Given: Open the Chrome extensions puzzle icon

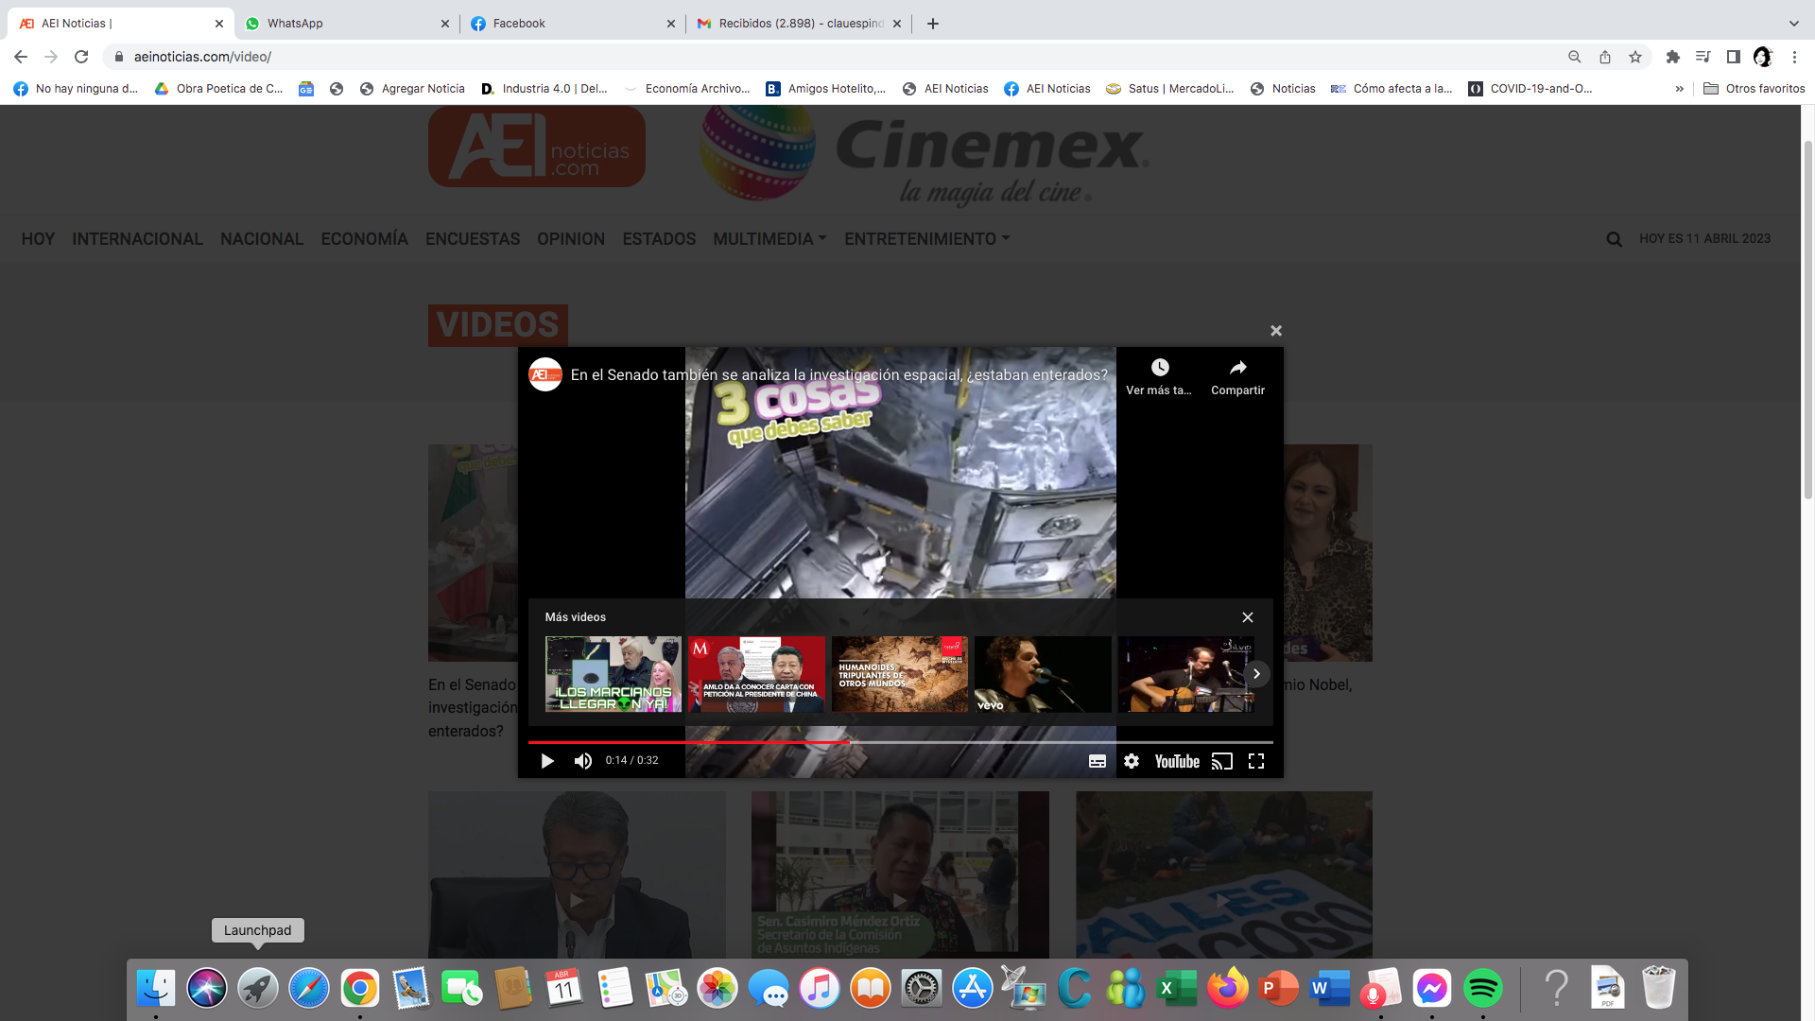Looking at the screenshot, I should [x=1673, y=57].
